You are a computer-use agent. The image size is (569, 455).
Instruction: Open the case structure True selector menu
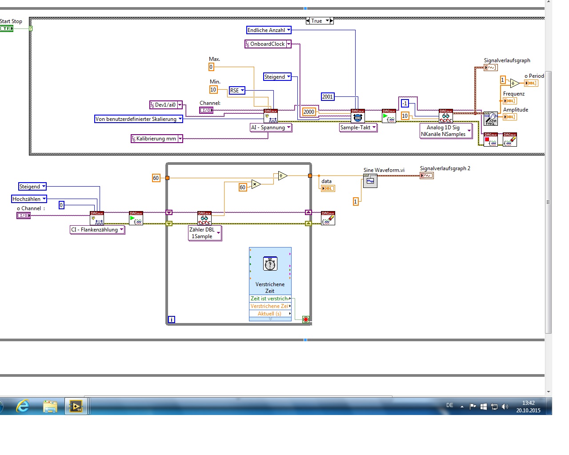(328, 21)
